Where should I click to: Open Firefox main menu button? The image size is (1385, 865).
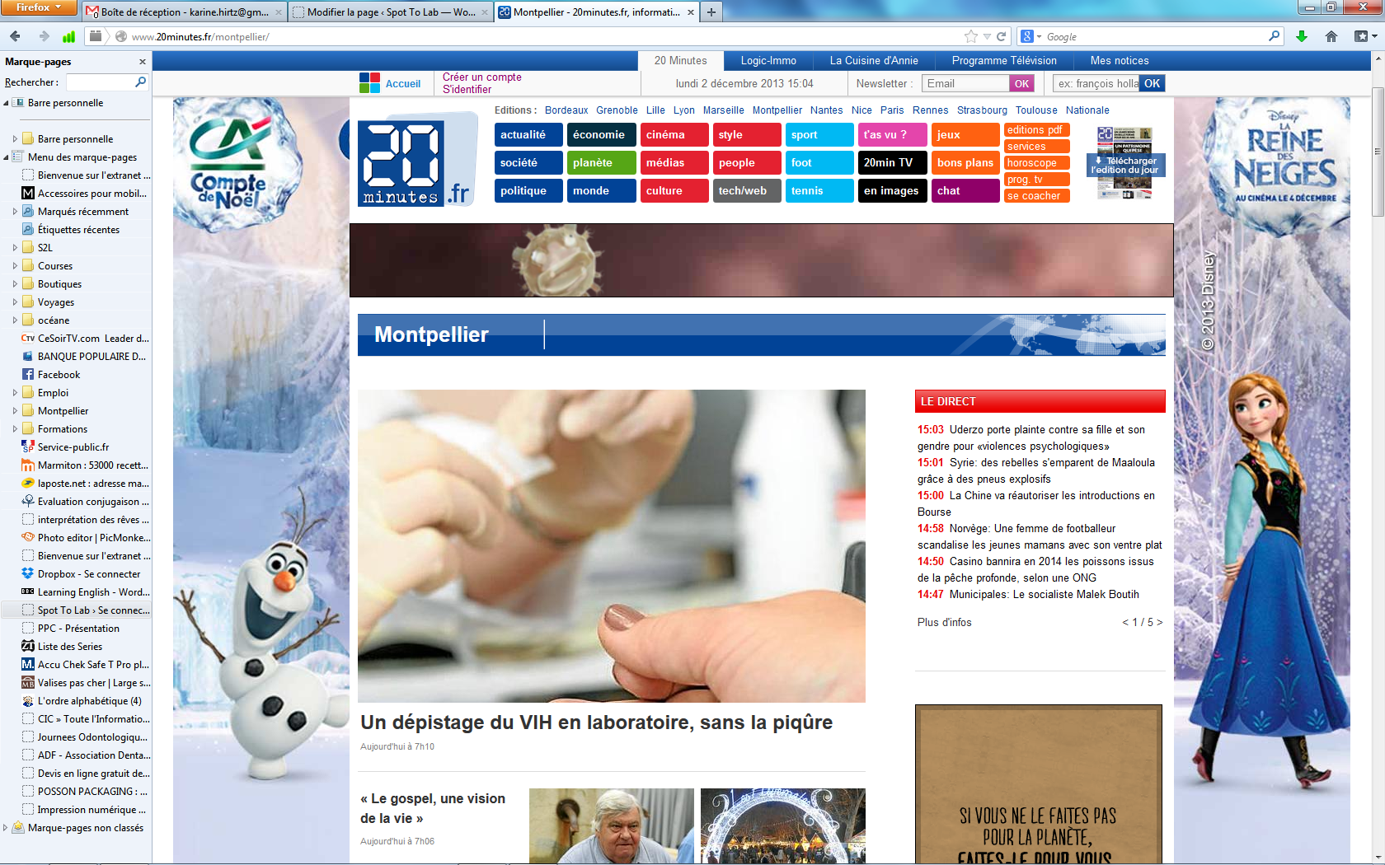39,7
